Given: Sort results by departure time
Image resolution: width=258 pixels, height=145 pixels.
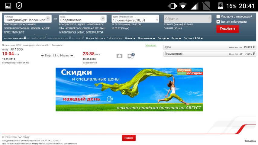Looking at the screenshot, I should [15, 38].
